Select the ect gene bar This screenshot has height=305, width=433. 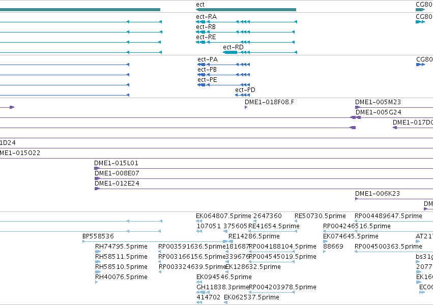tap(246, 10)
